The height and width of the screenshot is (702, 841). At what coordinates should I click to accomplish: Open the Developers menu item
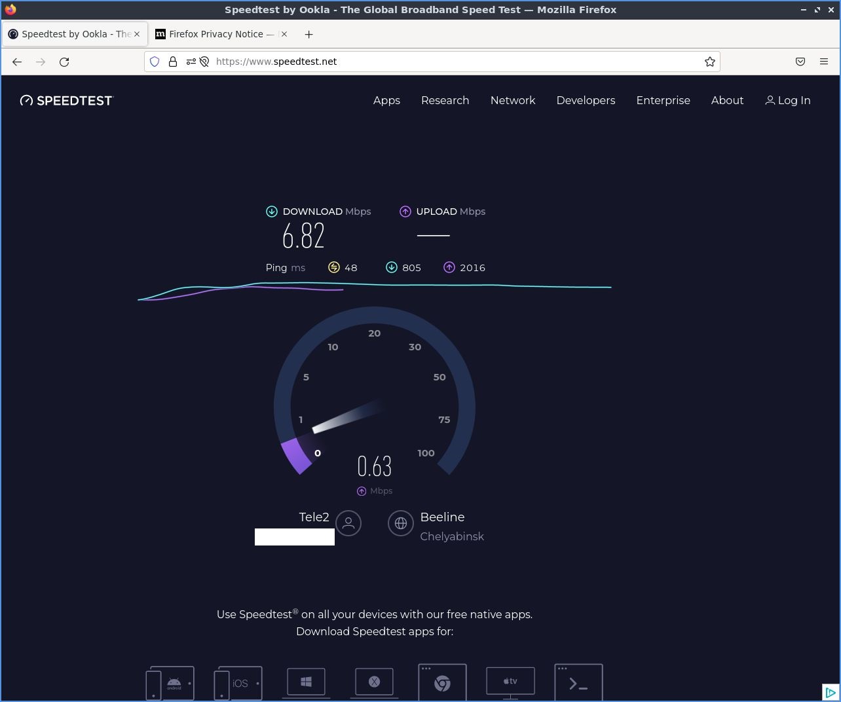coord(586,100)
